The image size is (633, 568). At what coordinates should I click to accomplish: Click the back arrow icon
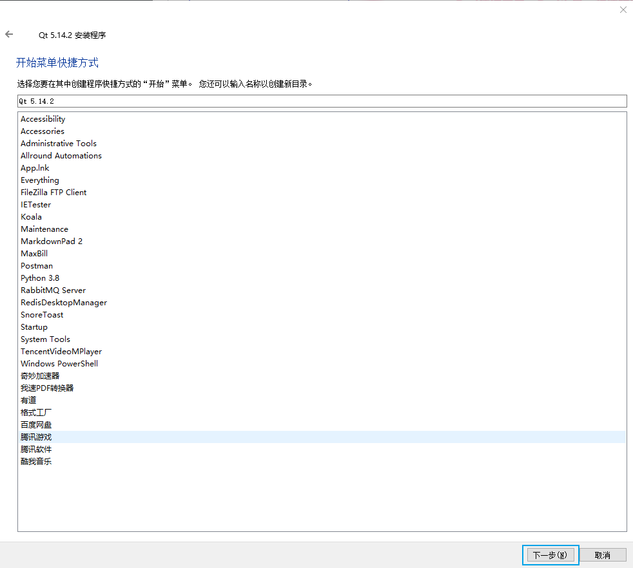pyautogui.click(x=9, y=35)
